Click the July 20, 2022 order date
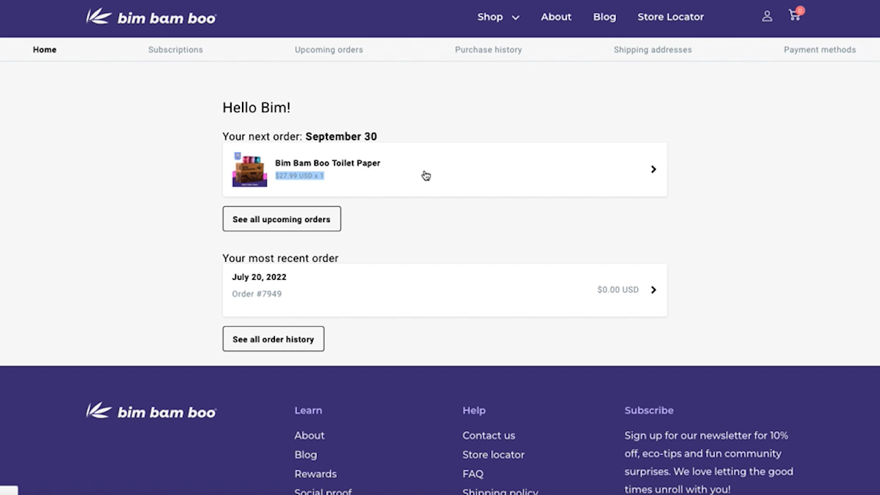 (259, 277)
